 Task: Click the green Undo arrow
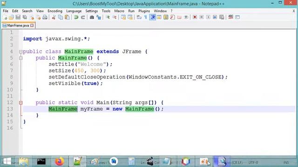(76, 17)
